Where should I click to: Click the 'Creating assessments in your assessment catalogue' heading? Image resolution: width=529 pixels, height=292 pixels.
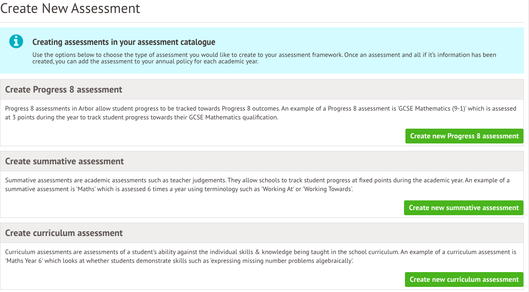click(x=124, y=42)
